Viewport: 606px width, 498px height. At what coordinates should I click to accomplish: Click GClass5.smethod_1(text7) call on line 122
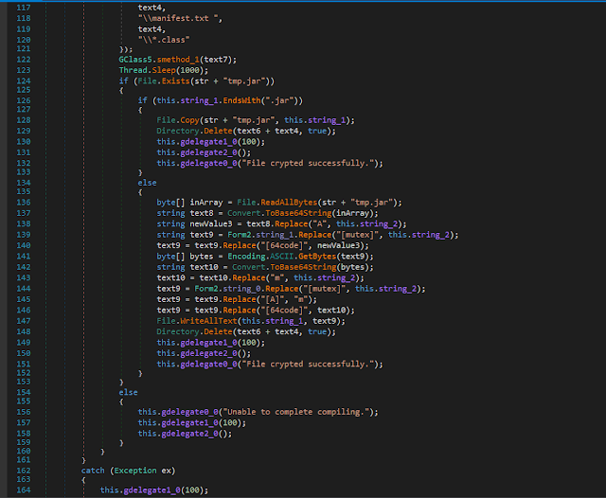(x=177, y=60)
